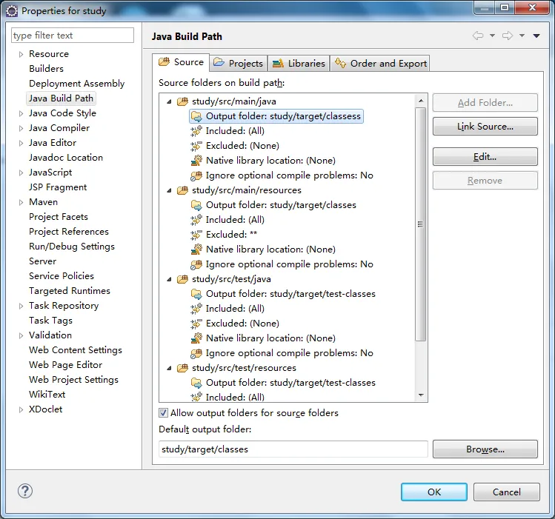Viewport: 555px width, 519px height.
Task: Click the scrollbar down arrow in source list
Action: pos(421,395)
